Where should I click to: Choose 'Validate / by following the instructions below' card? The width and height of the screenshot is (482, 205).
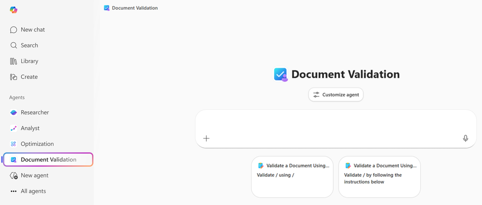[x=379, y=177]
